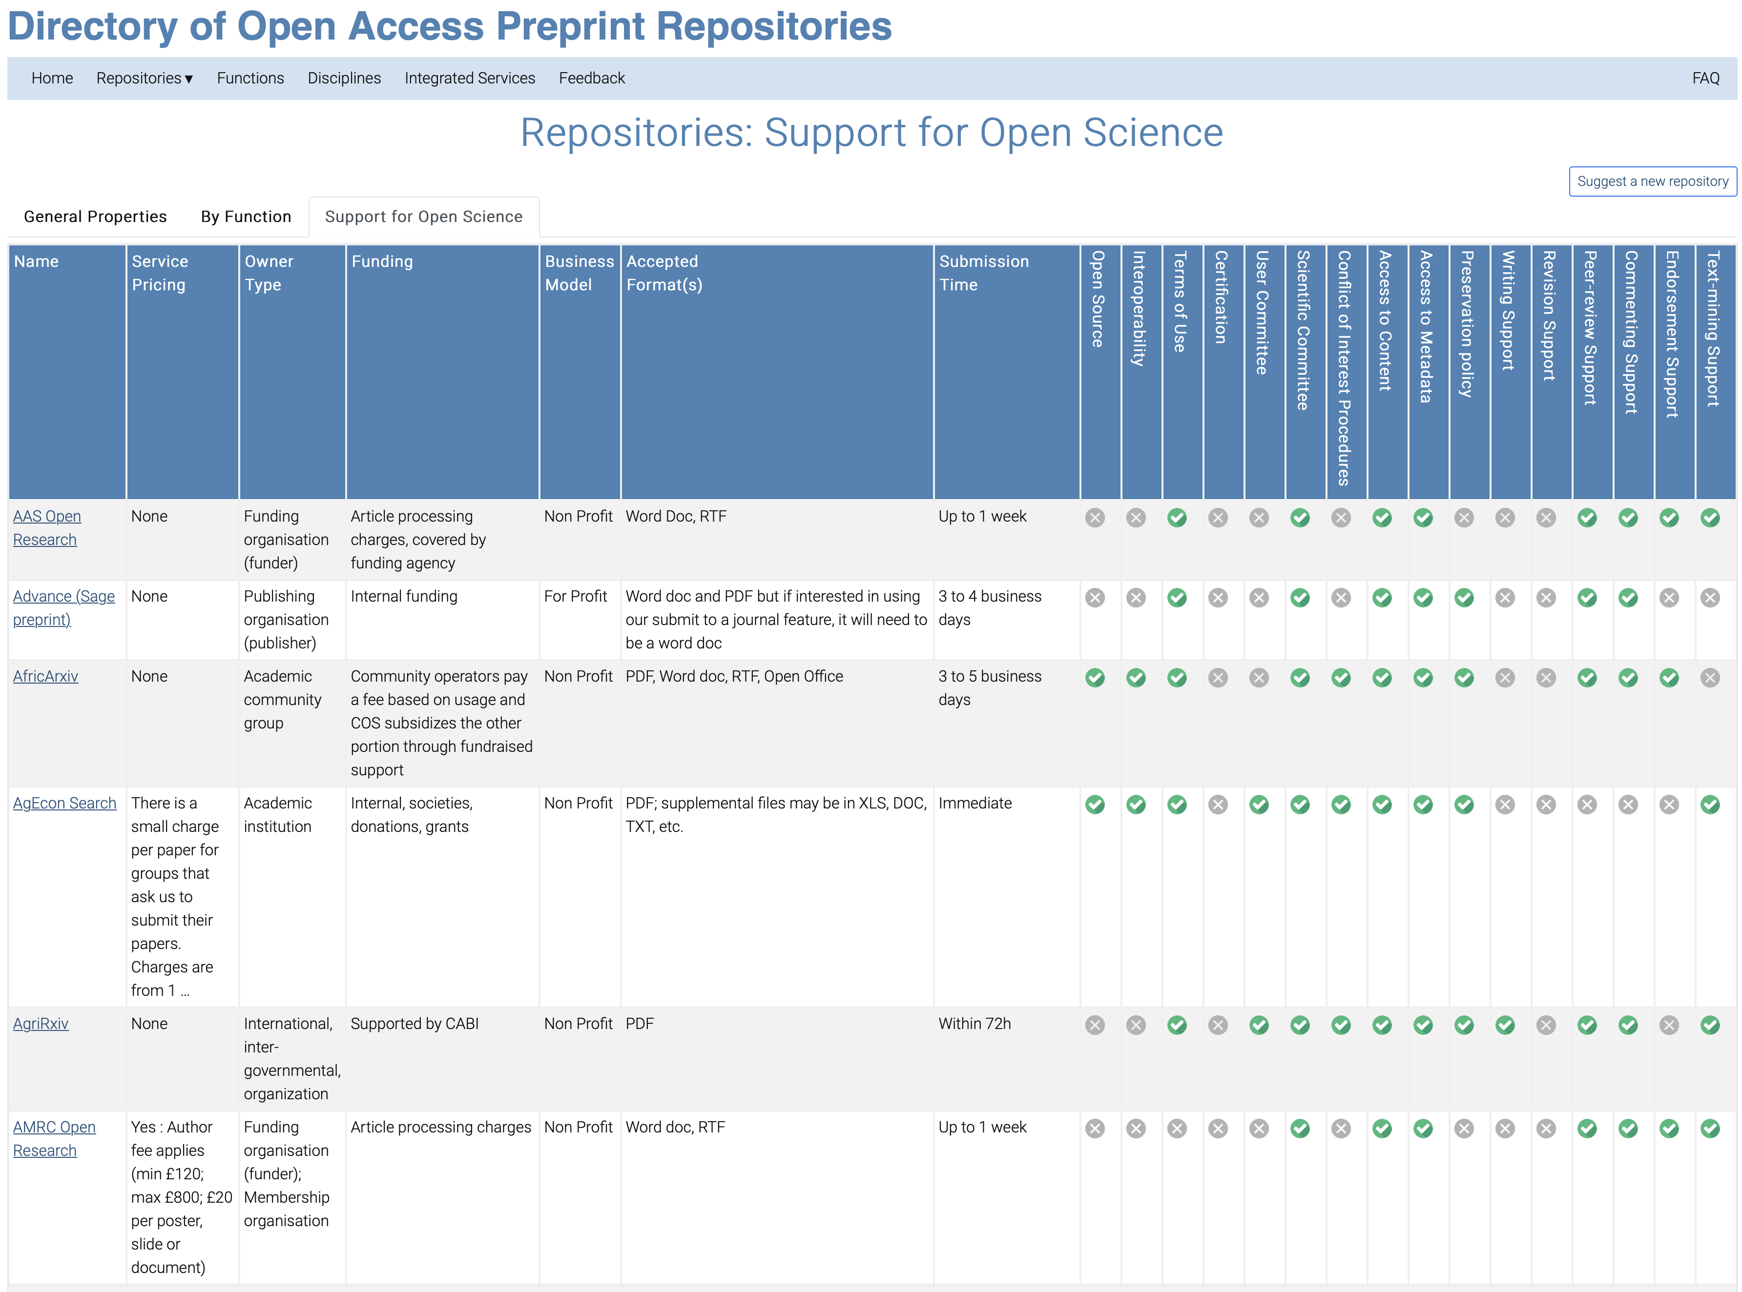Click AMRC Open Research Endorsement Support check icon

point(1668,1128)
